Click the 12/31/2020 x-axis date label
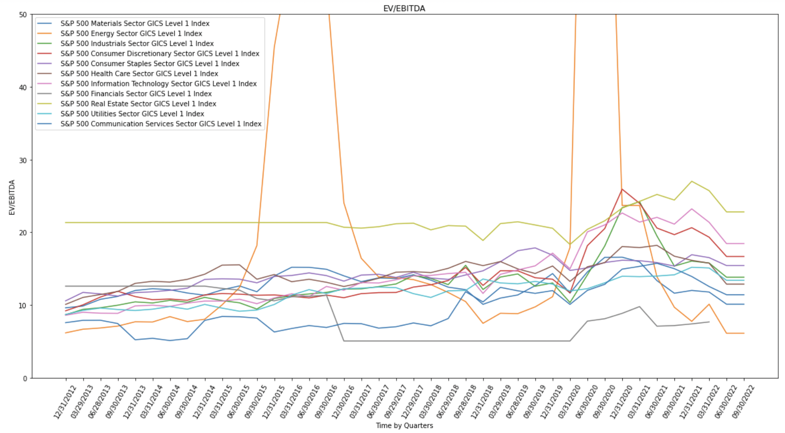Image resolution: width=785 pixels, height=433 pixels. pos(621,402)
